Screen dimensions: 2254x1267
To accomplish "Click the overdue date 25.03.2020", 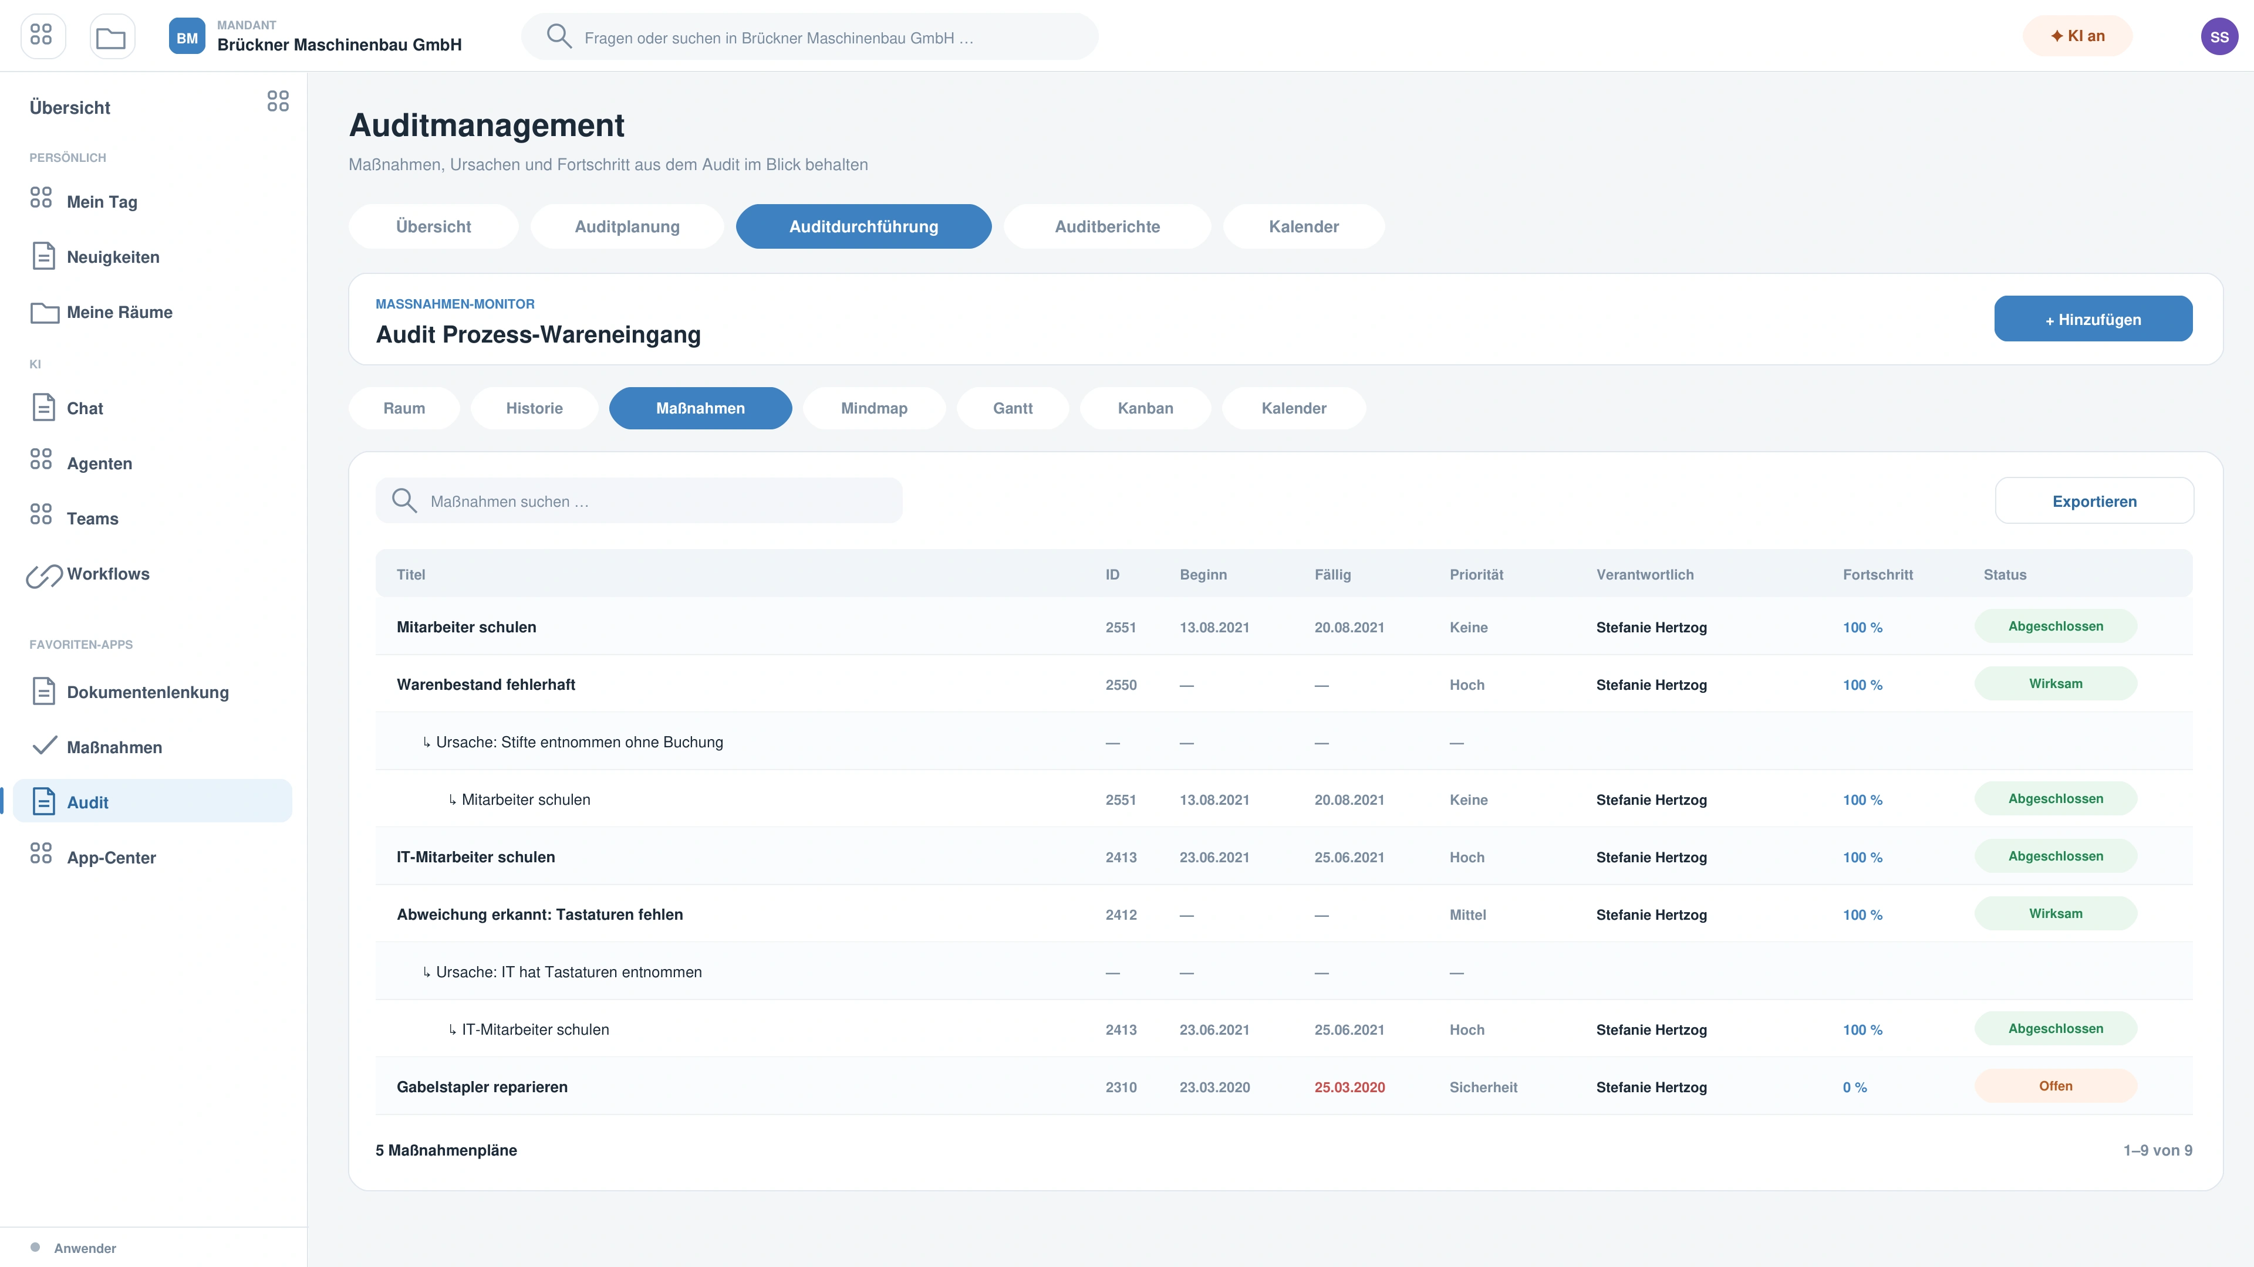I will [x=1349, y=1087].
